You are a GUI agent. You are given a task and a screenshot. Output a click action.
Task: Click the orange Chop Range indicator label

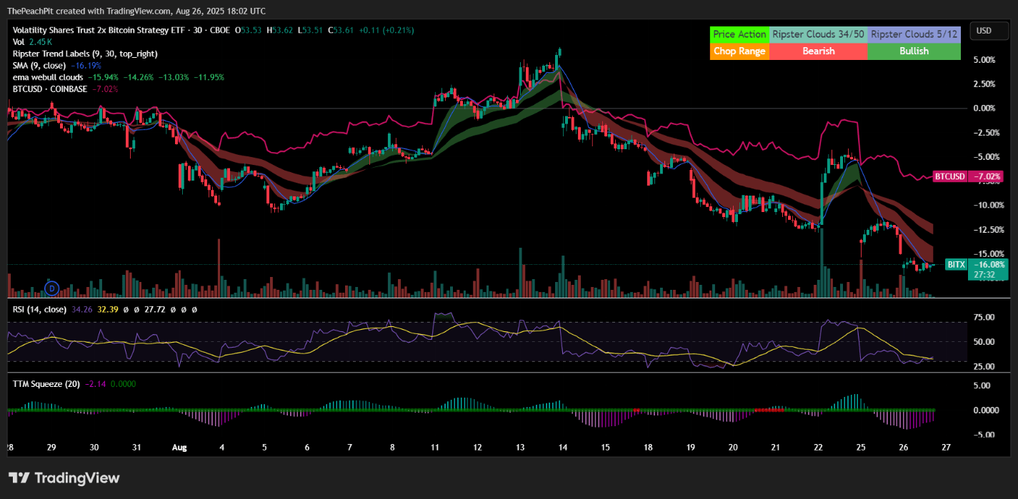pos(739,51)
